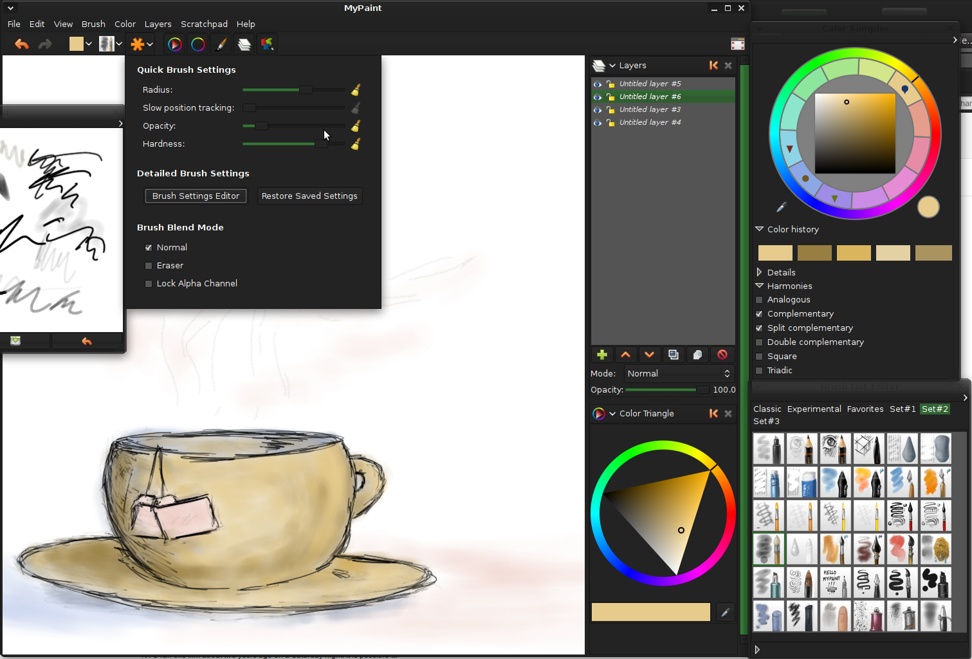Hide Untitled layer #5 with eye icon
The width and height of the screenshot is (972, 659).
pos(598,84)
